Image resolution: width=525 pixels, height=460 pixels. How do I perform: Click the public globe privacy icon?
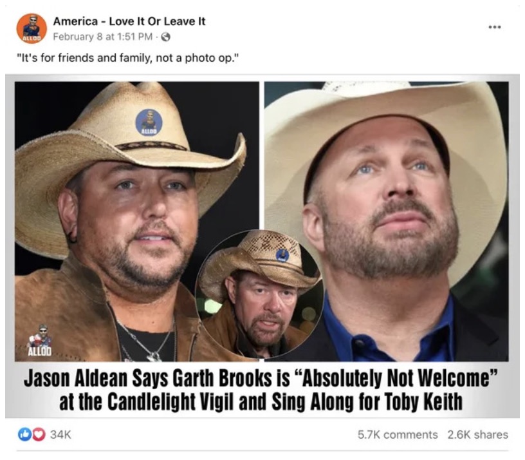click(166, 37)
